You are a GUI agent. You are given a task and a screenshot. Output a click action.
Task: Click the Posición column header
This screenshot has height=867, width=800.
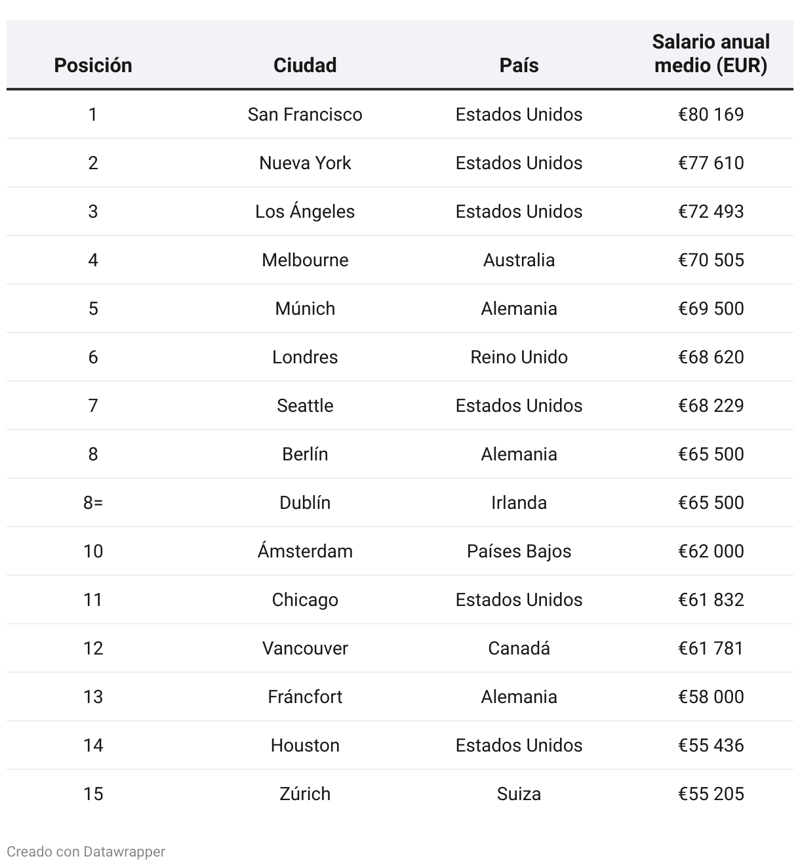tap(93, 65)
